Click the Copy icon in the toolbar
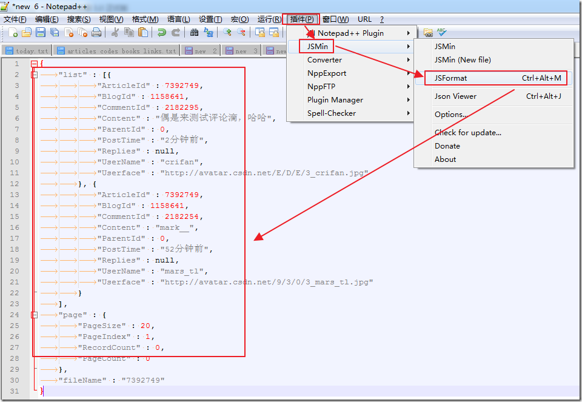This screenshot has height=402, width=582. (x=129, y=33)
